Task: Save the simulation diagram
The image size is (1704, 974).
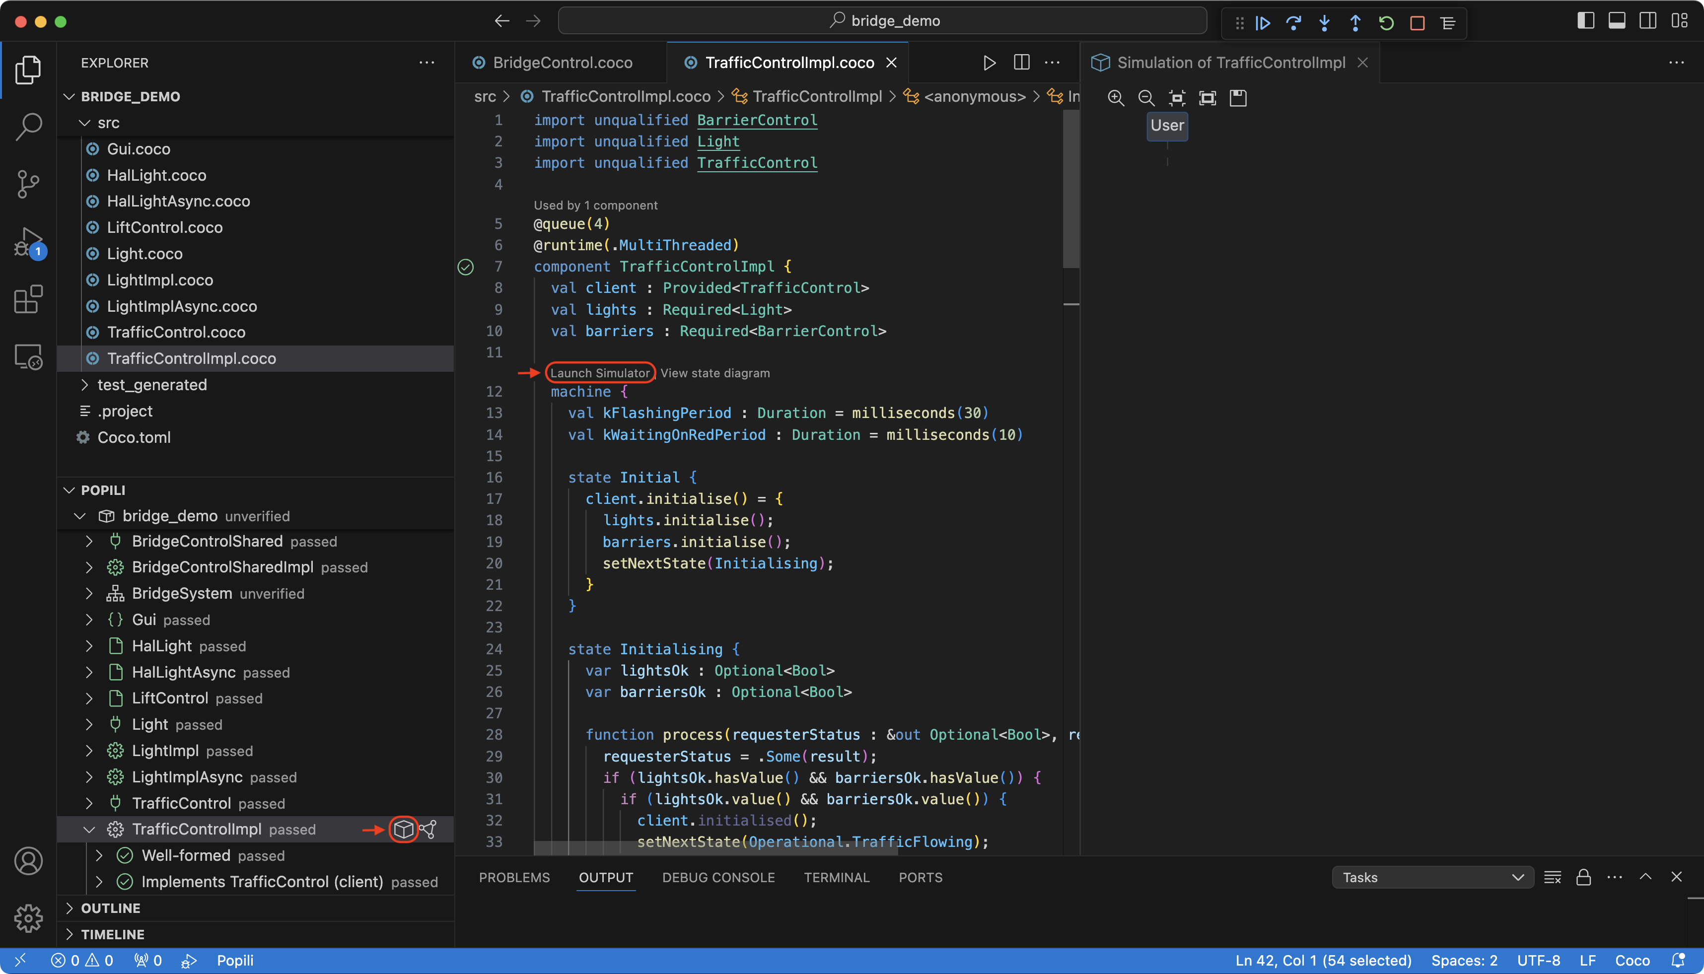Action: [x=1238, y=98]
